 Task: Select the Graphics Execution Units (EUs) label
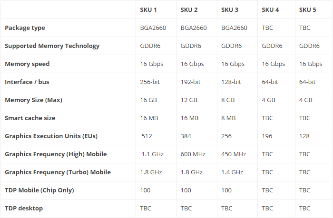coord(51,136)
